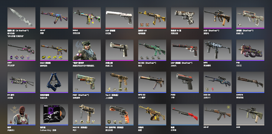Click the yellow circle badge on the bottom AK-47
Screen dimensions: 272x134
[228, 107]
